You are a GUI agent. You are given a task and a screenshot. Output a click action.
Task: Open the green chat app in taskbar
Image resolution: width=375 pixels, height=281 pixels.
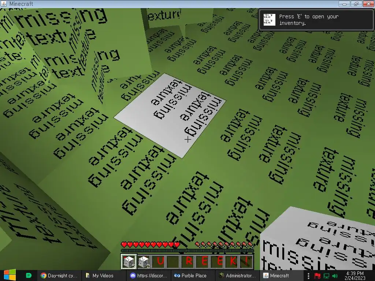click(x=29, y=276)
